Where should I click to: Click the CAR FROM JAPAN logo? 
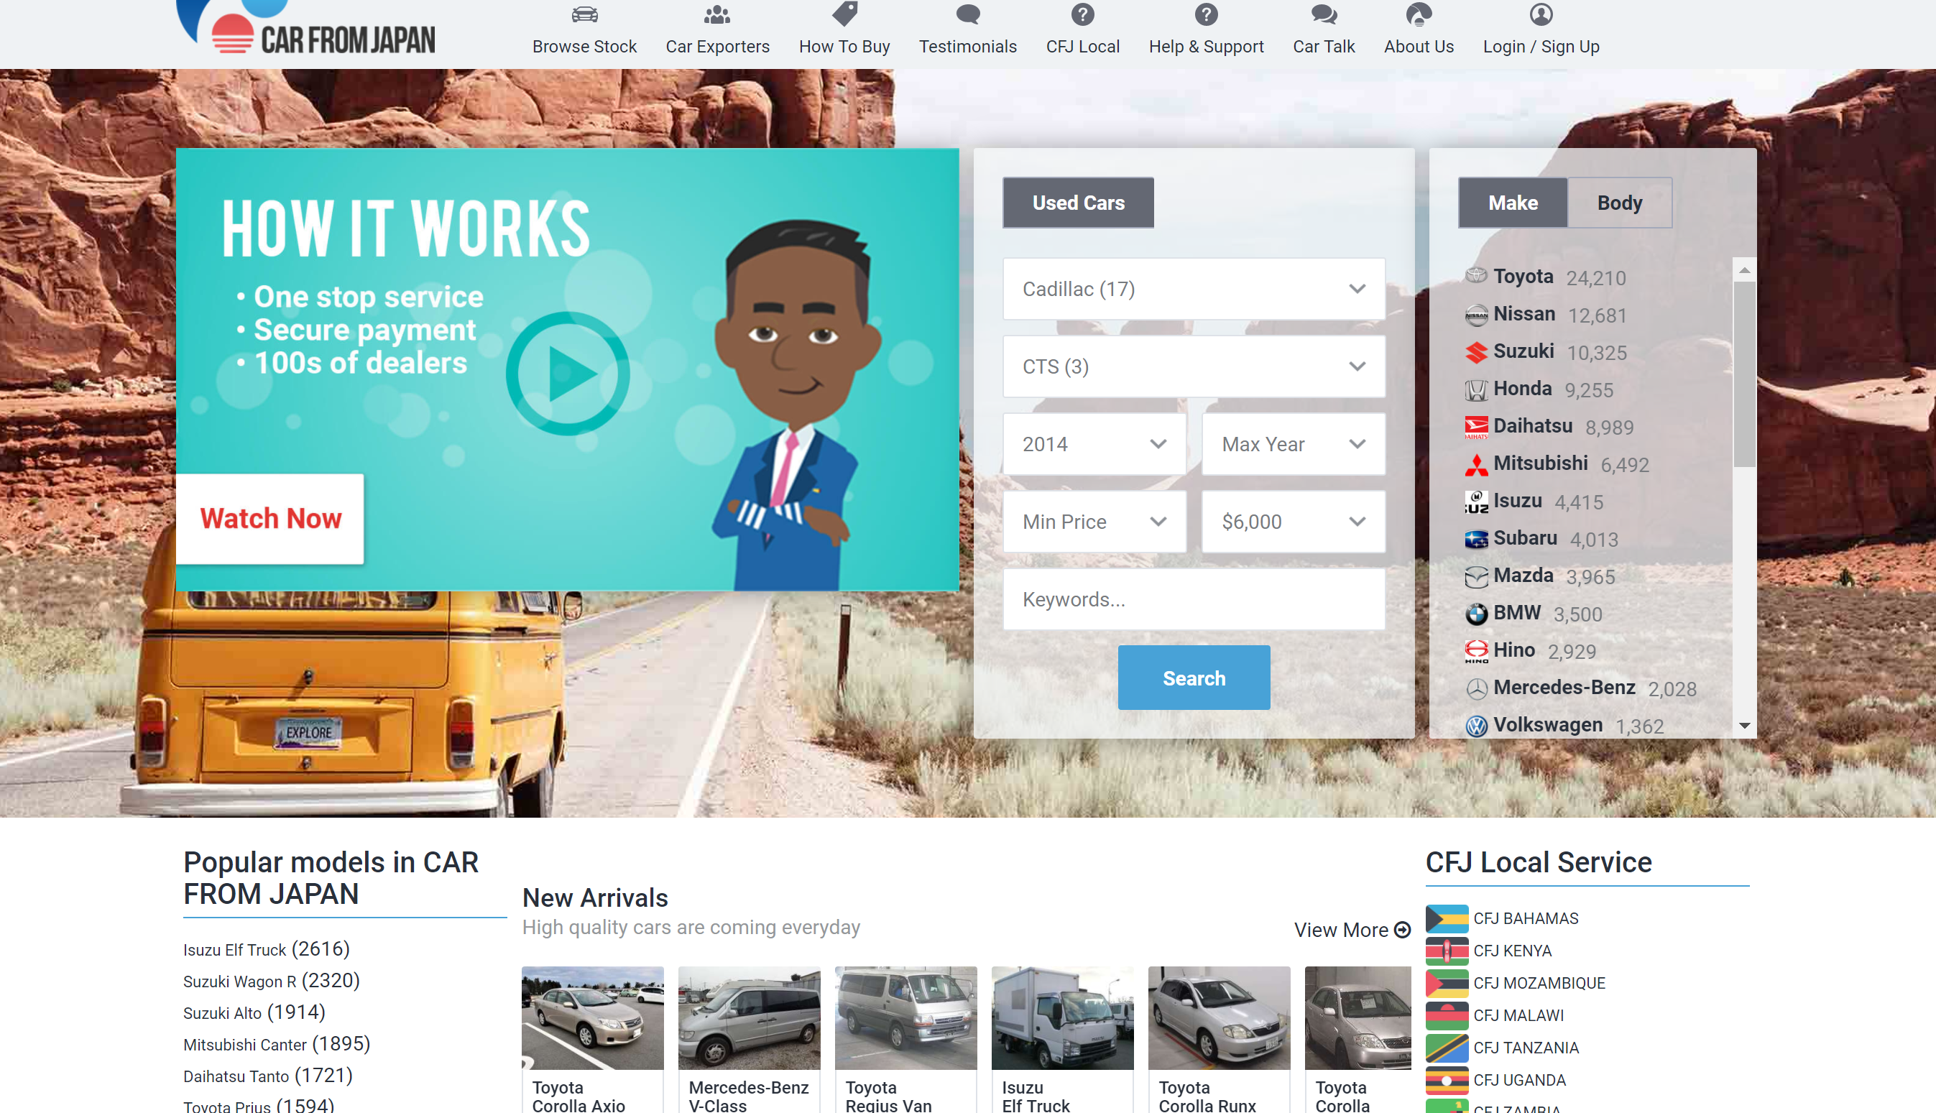[x=305, y=27]
